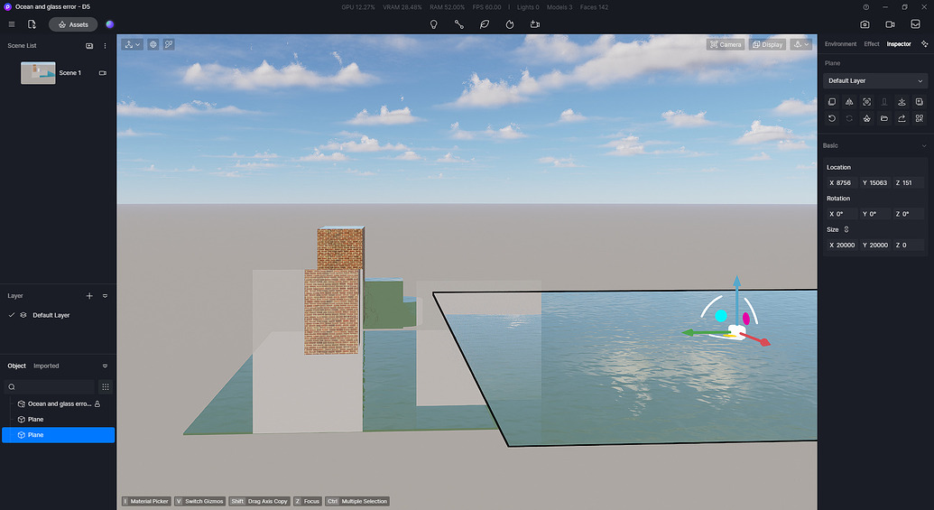Click the camera-switch tool in top toolbar

[535, 24]
